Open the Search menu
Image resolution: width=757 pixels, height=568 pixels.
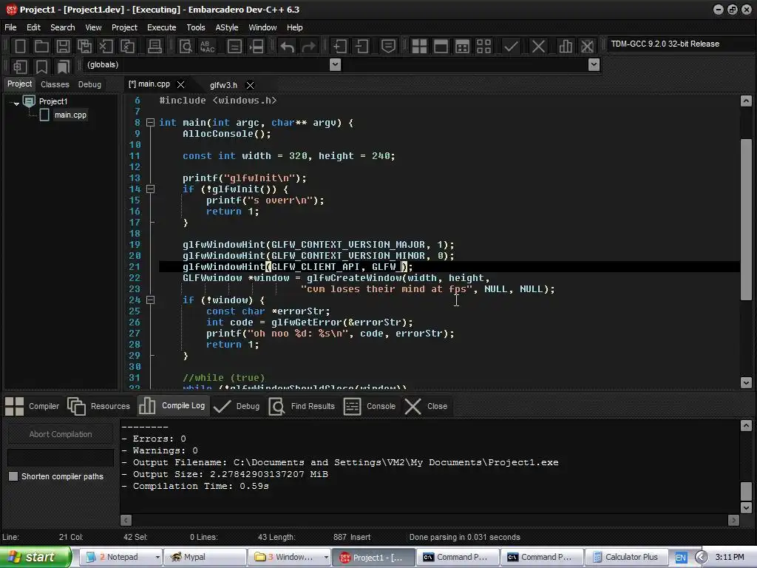[x=63, y=27]
